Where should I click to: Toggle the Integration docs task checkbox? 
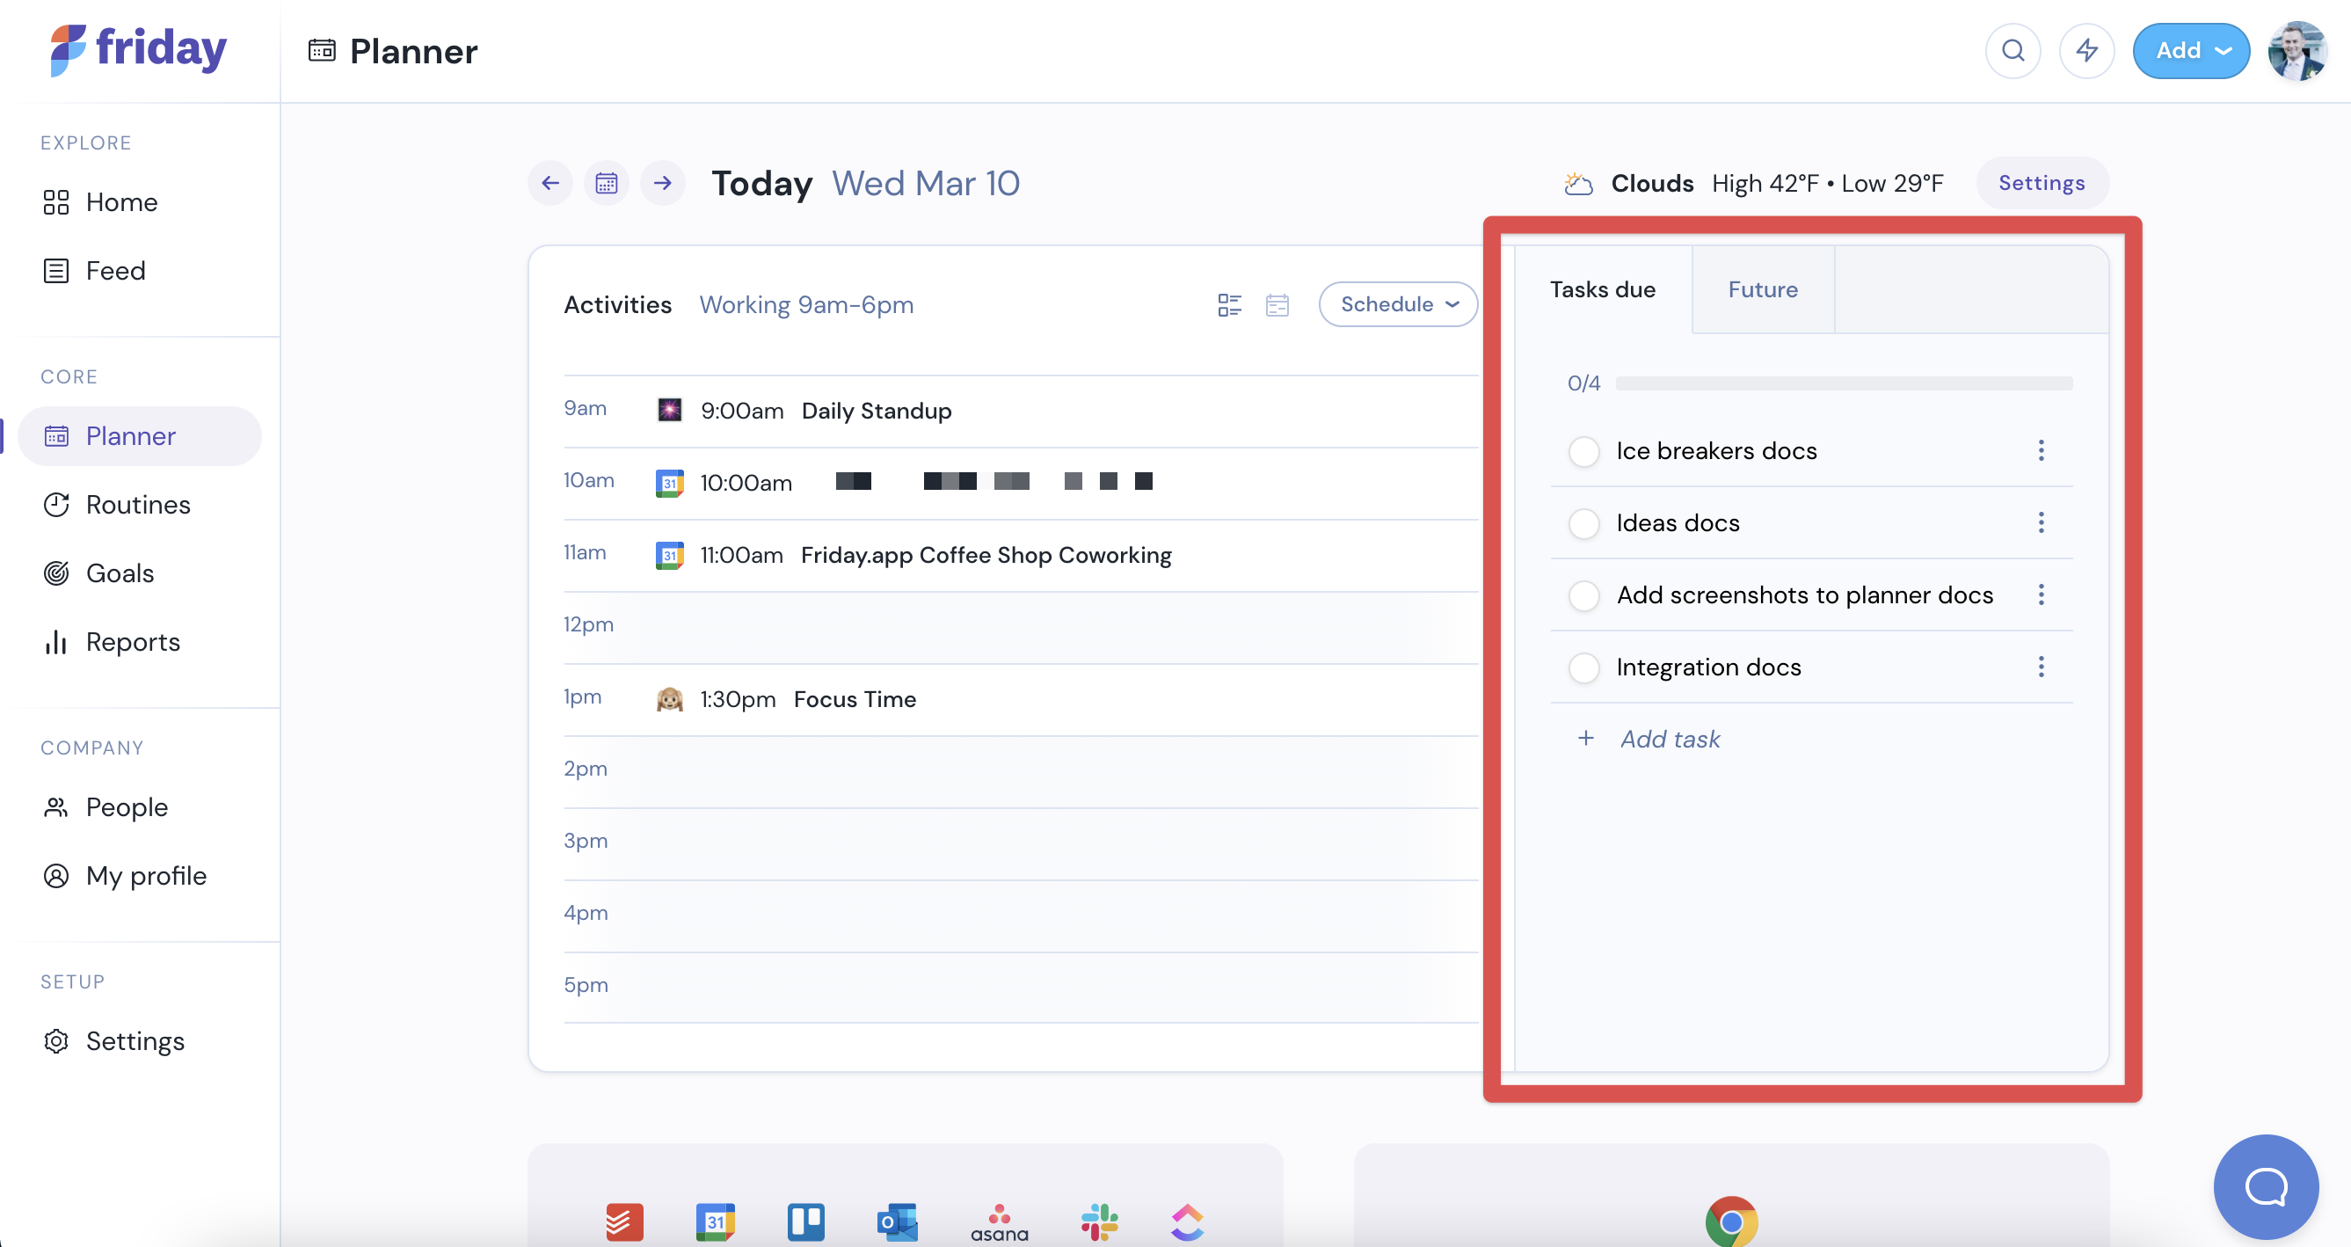(x=1583, y=667)
